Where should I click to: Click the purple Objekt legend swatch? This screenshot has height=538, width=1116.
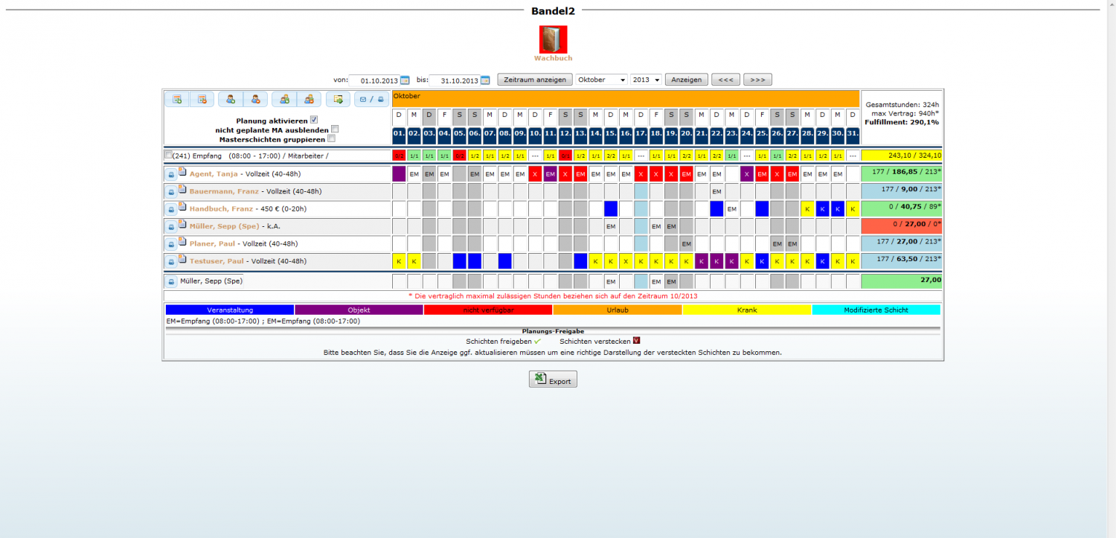359,310
